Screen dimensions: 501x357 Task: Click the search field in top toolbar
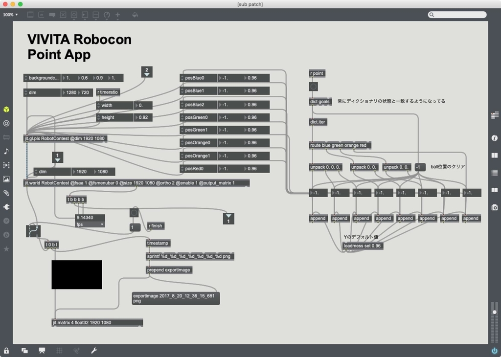457,15
